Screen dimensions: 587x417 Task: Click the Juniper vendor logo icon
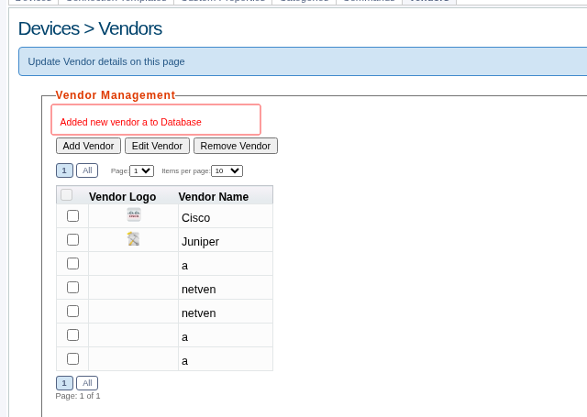(x=133, y=238)
